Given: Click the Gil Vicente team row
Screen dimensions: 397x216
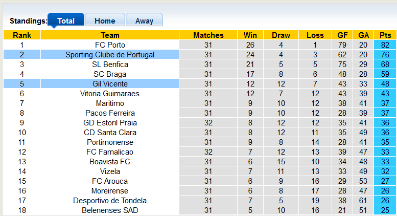Looking at the screenshot, I should (x=110, y=84).
